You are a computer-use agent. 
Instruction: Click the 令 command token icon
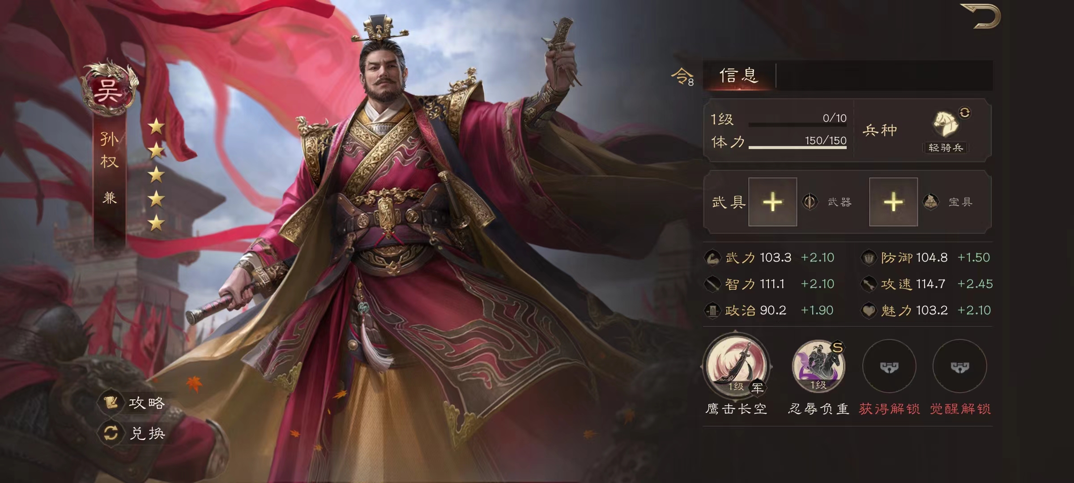tap(682, 76)
